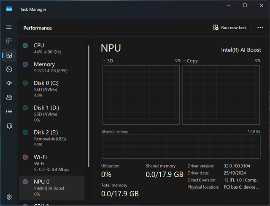Minimize the Task Manager window
The height and width of the screenshot is (206, 270).
tap(229, 5)
